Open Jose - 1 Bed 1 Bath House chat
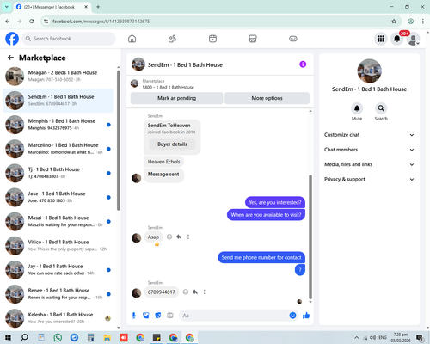The width and height of the screenshot is (430, 344). click(58, 197)
